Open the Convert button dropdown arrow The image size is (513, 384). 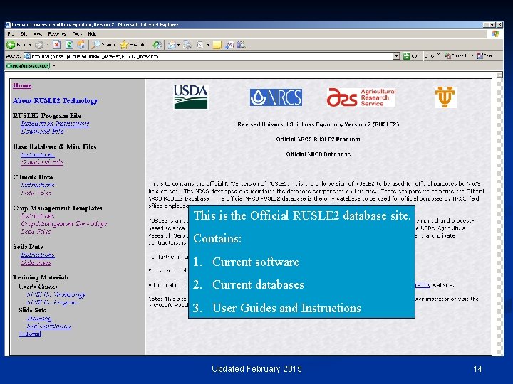click(x=472, y=56)
